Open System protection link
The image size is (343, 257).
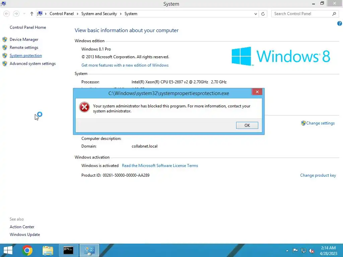click(25, 56)
